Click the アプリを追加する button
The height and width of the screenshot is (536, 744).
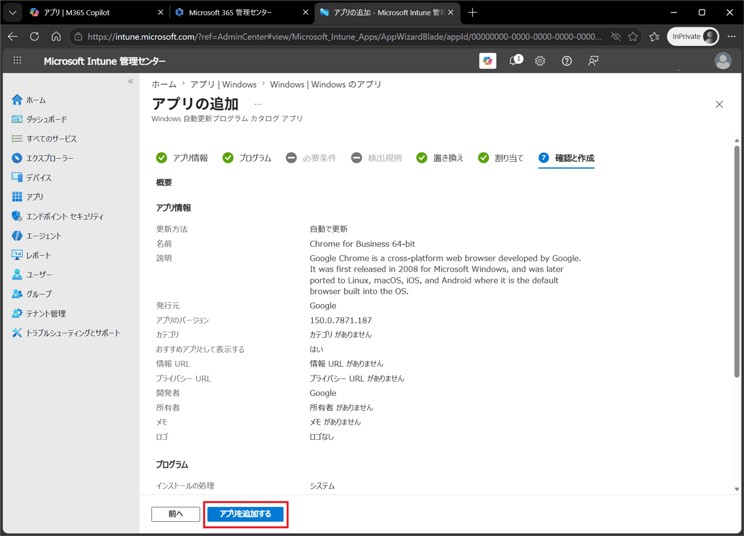[245, 514]
